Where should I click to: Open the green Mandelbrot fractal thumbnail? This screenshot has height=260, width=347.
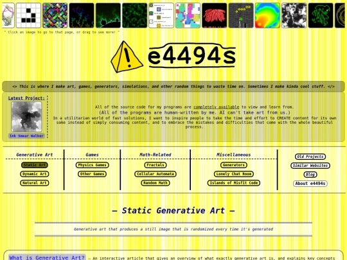tap(108, 15)
